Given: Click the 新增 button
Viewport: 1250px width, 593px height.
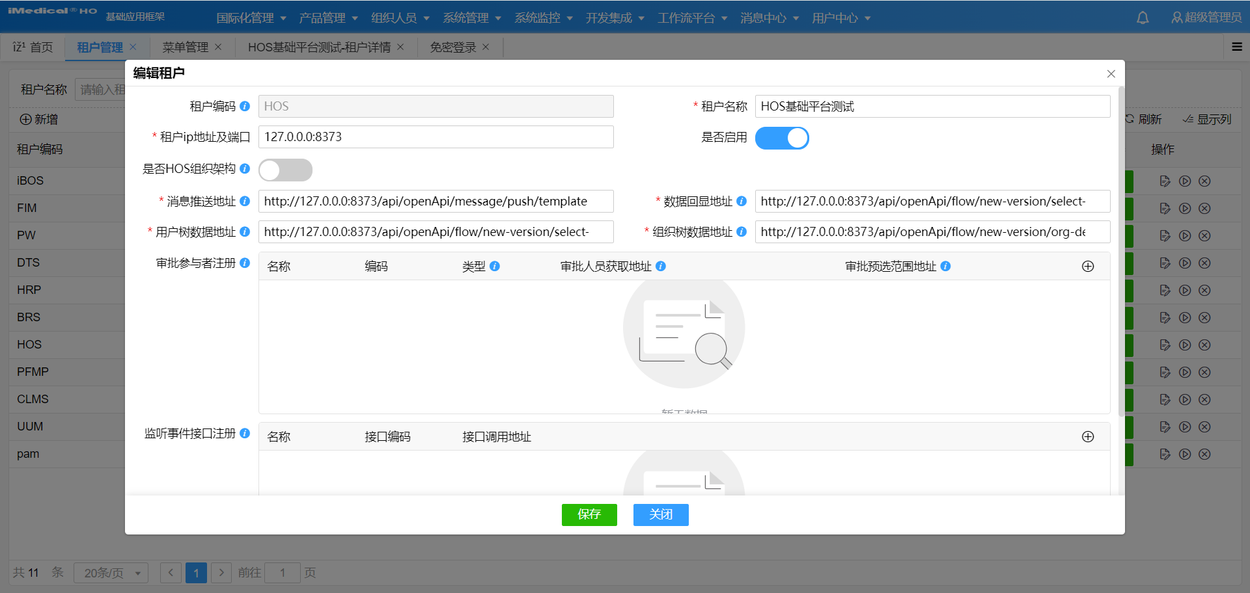Looking at the screenshot, I should pos(39,119).
